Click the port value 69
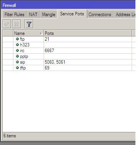The height and width of the screenshot is (145, 140). (x=47, y=68)
